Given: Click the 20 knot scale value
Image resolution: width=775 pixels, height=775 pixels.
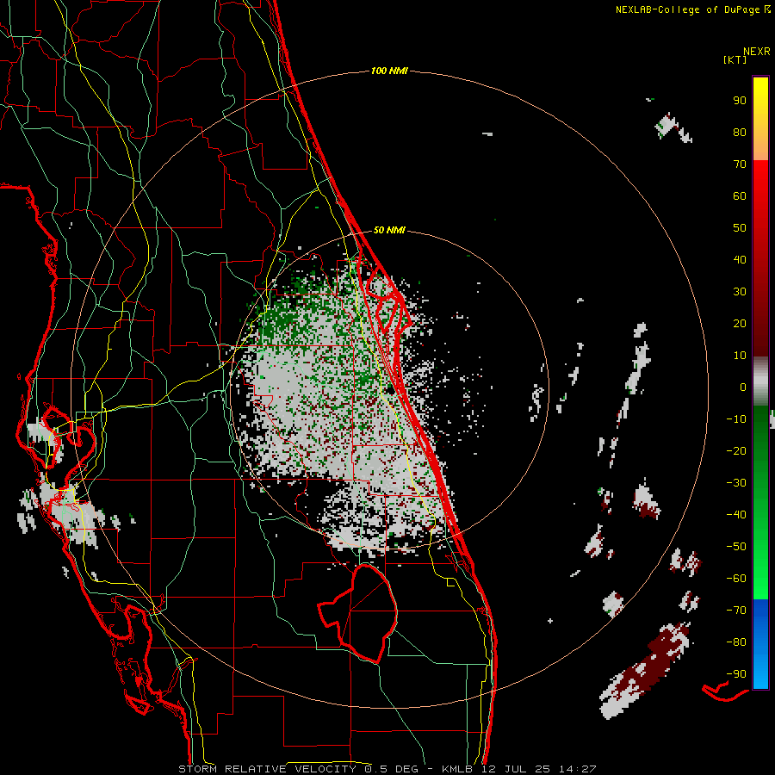Looking at the screenshot, I should coord(740,324).
